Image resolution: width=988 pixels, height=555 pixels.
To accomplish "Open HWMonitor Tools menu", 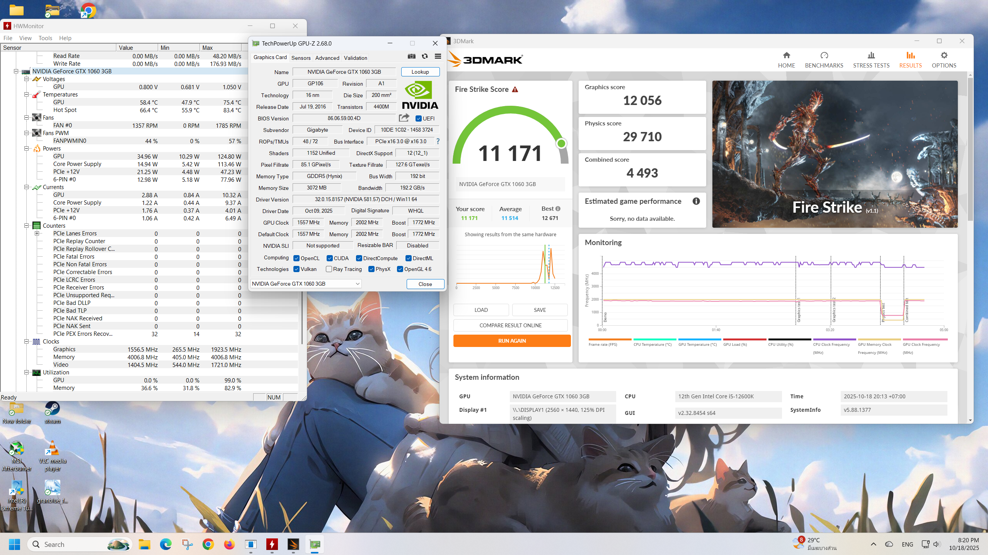I will [45, 38].
